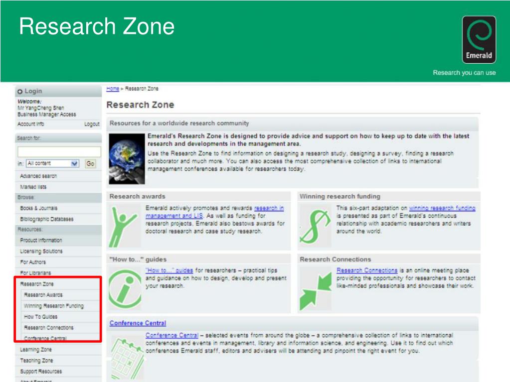Viewport: 510px width, 382px height.
Task: Click the Winning research funding section heading
Action: 340,197
